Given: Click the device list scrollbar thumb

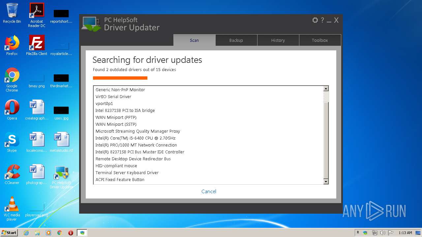Looking at the screenshot, I should [326, 140].
